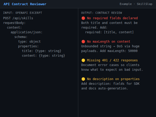Collapse the "requestBody:" node

[x=15, y=23]
